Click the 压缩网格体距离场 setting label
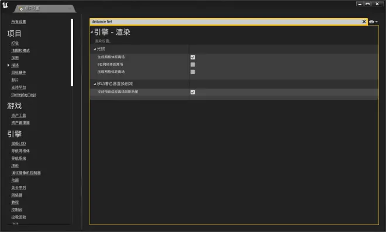 [x=111, y=72]
